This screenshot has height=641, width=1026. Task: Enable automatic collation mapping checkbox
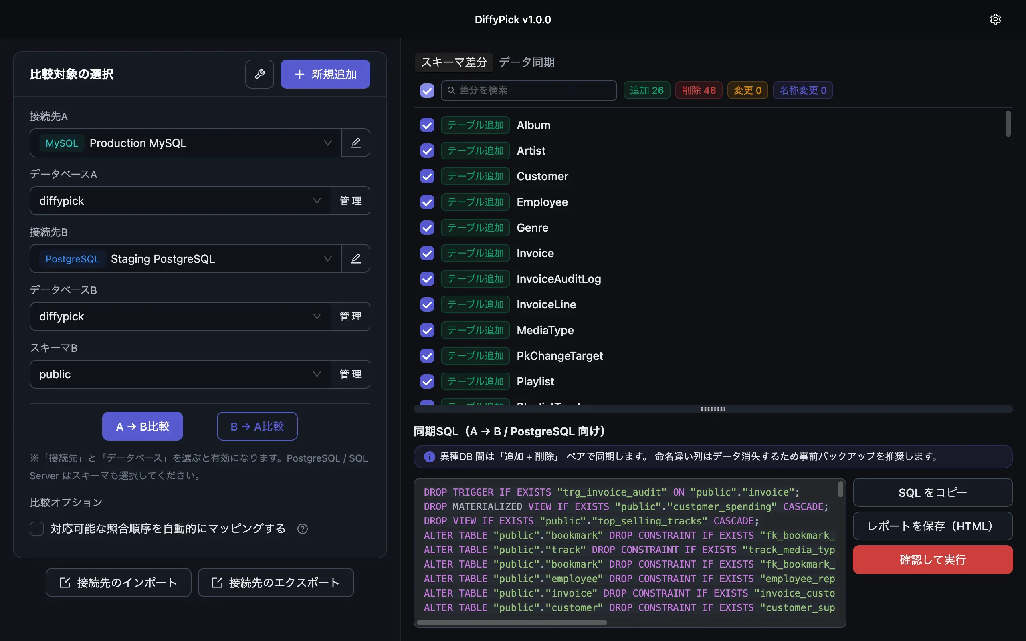pyautogui.click(x=37, y=529)
